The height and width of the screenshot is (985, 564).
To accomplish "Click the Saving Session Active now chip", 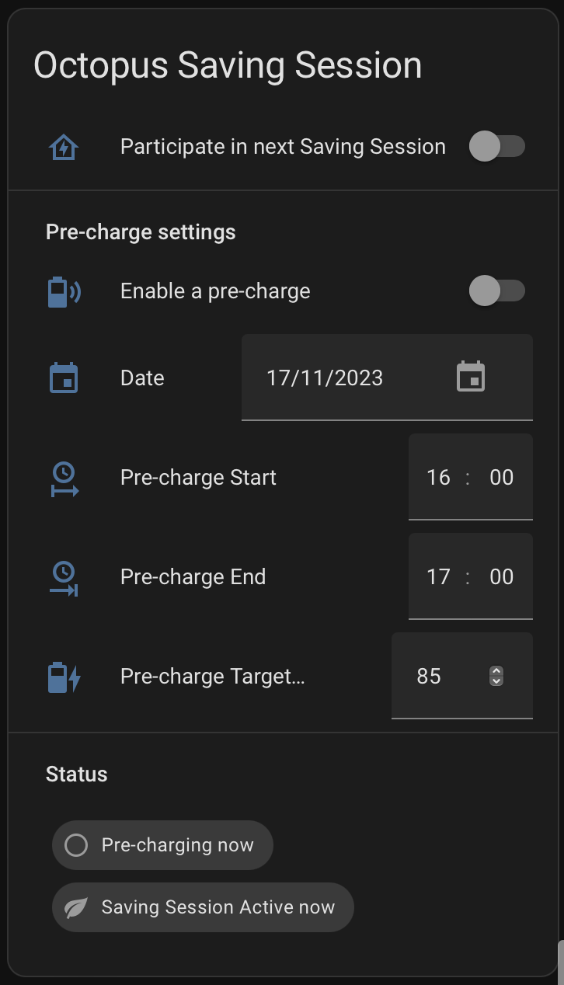I will point(203,907).
